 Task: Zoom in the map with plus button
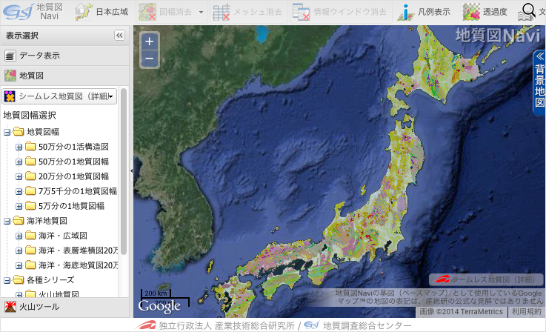(x=150, y=41)
